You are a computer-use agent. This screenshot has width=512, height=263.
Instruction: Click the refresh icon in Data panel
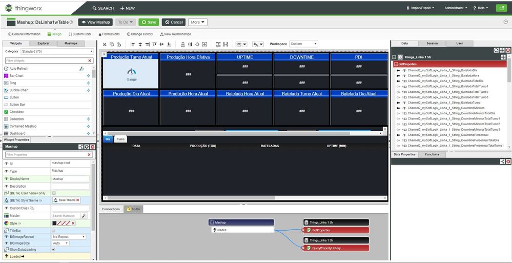(x=496, y=50)
